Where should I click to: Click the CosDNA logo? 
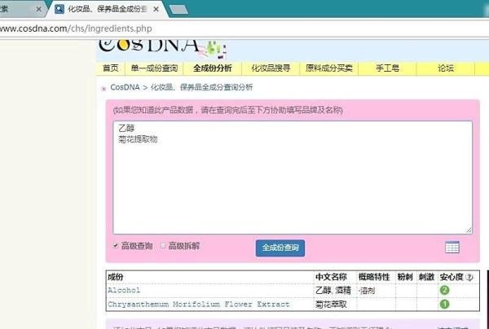pyautogui.click(x=162, y=48)
